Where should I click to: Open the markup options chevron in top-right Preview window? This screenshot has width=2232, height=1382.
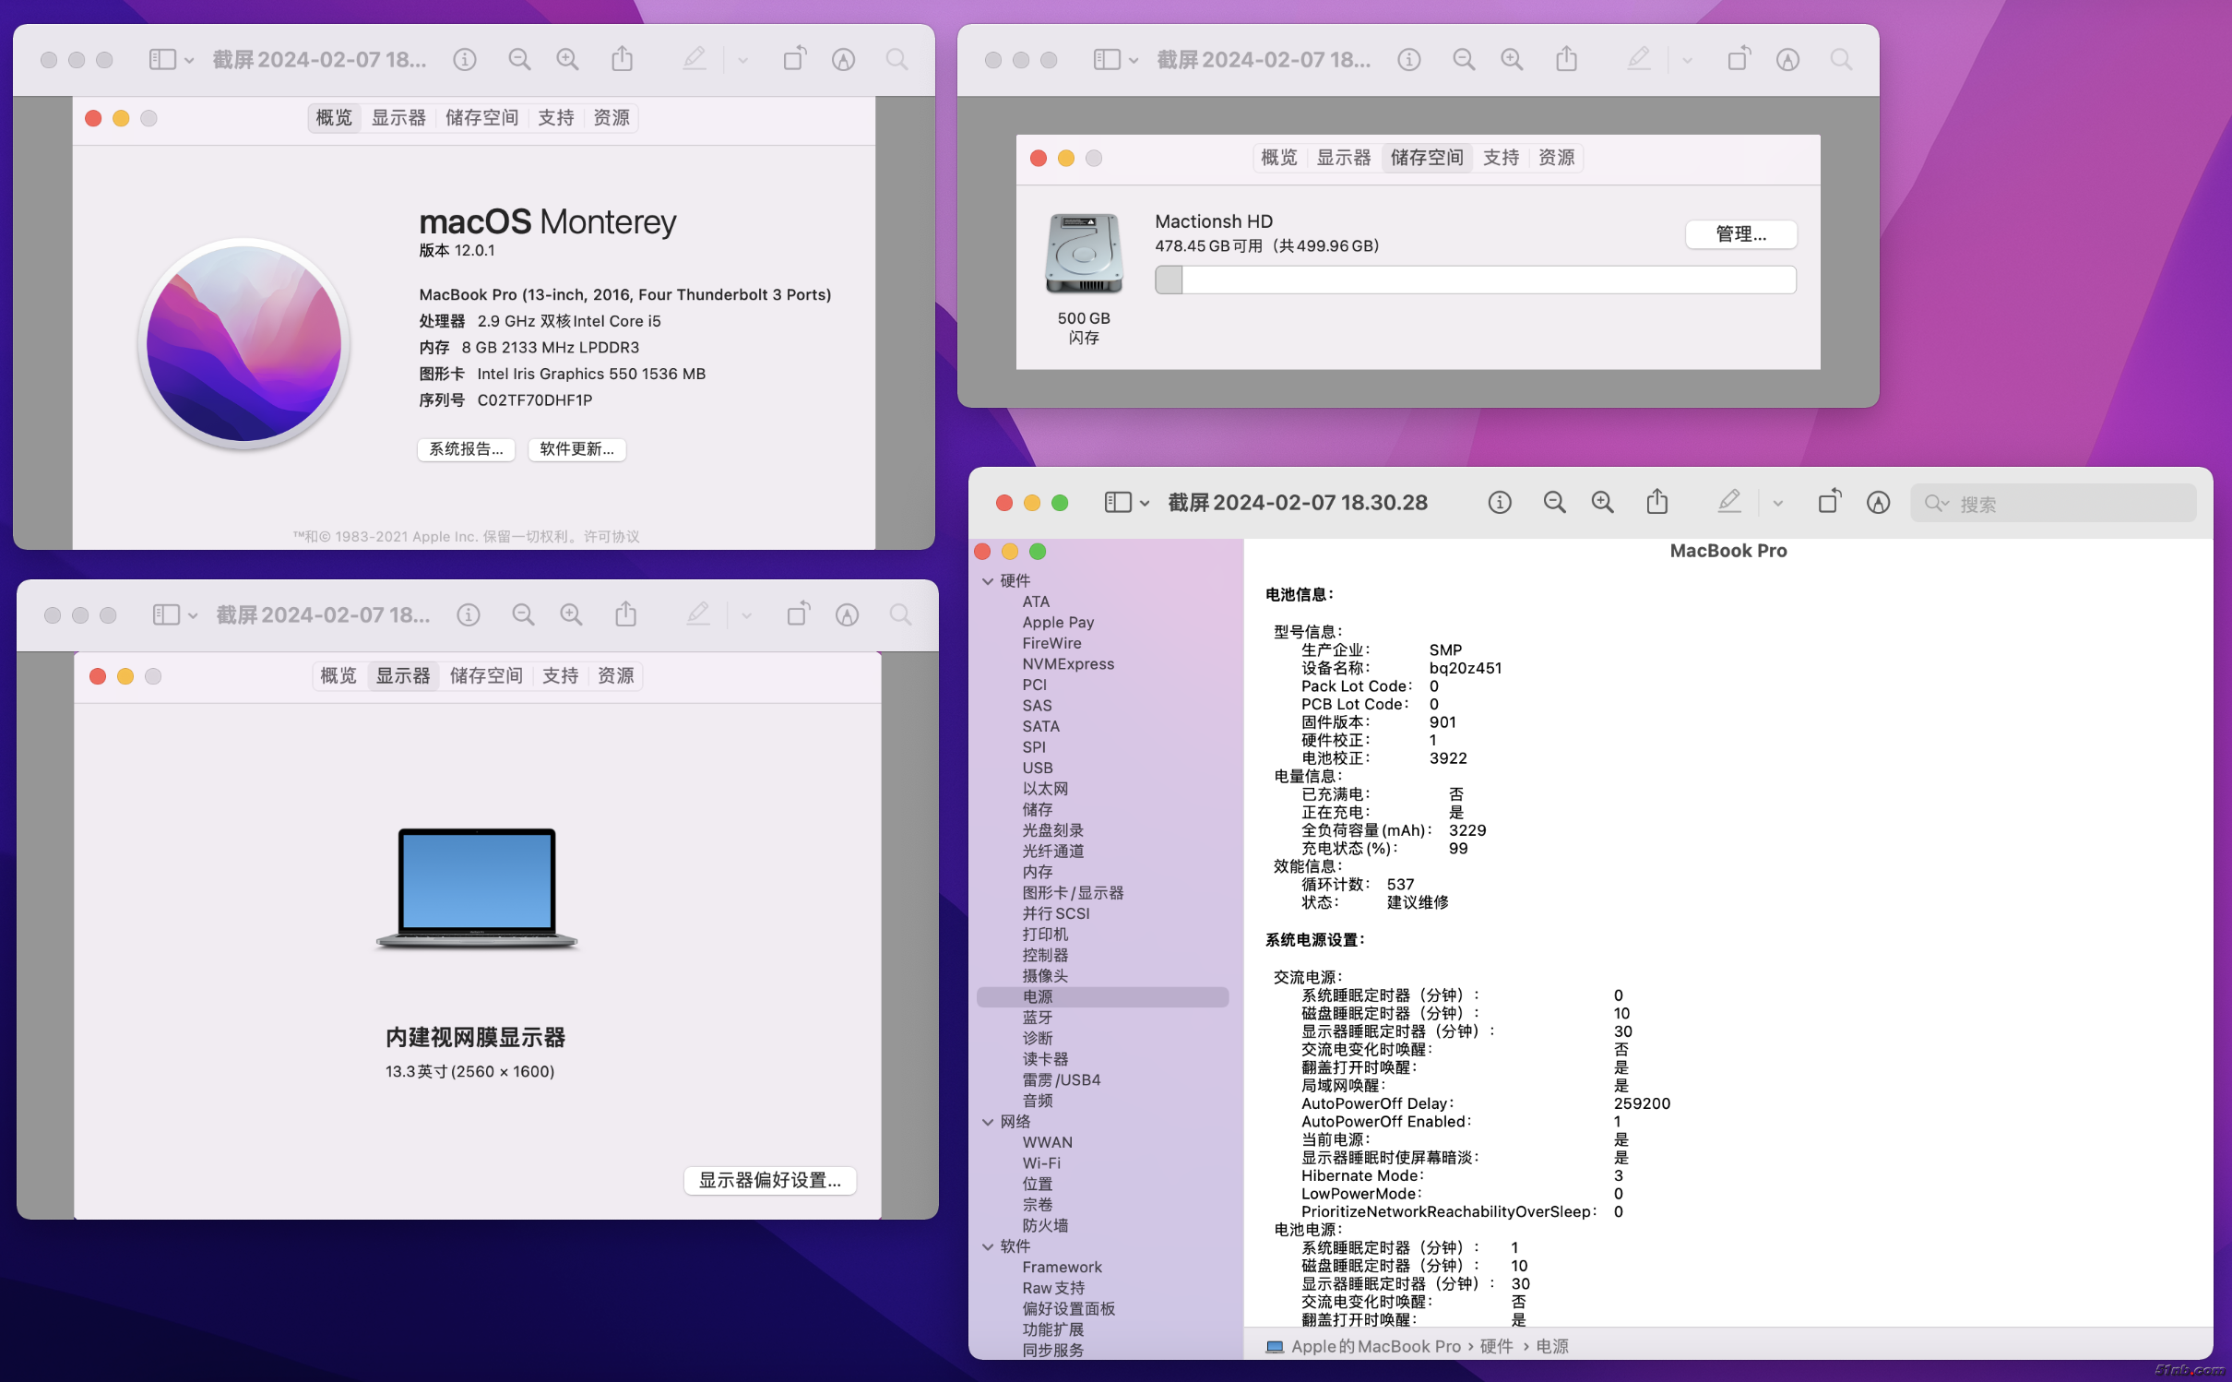(1687, 60)
